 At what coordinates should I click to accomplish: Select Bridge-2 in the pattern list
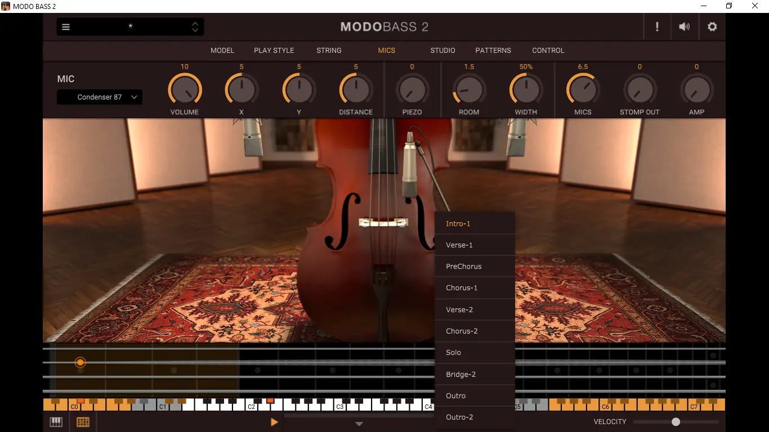475,375
